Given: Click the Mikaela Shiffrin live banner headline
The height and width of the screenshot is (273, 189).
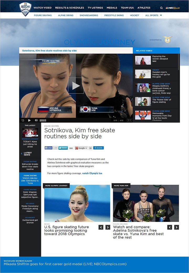Looking at the screenshot, I should [x=65, y=264].
